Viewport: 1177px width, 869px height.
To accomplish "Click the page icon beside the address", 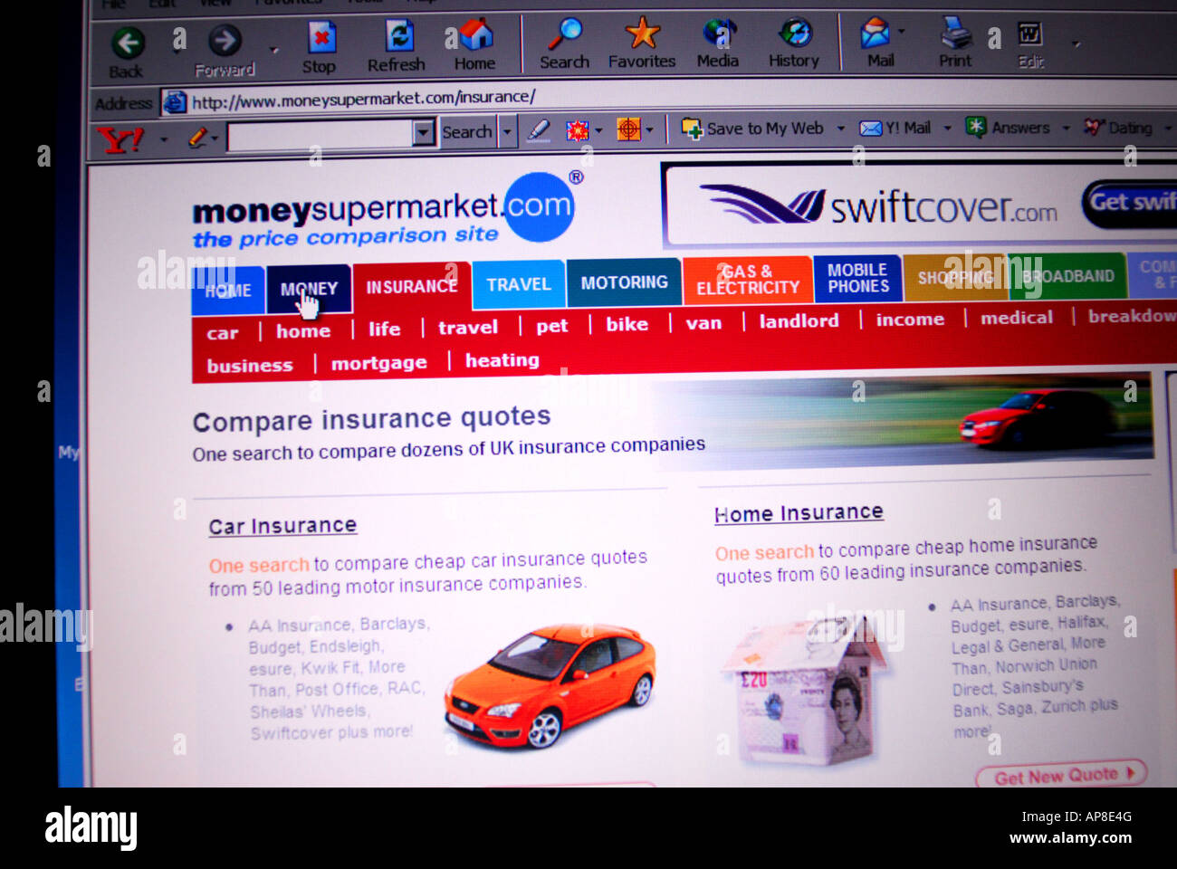I will (x=174, y=102).
